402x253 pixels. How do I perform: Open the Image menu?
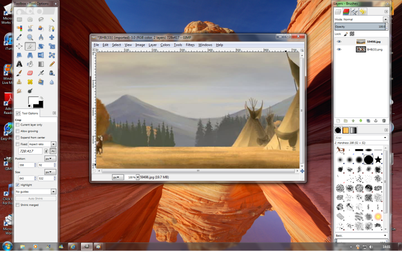point(140,45)
